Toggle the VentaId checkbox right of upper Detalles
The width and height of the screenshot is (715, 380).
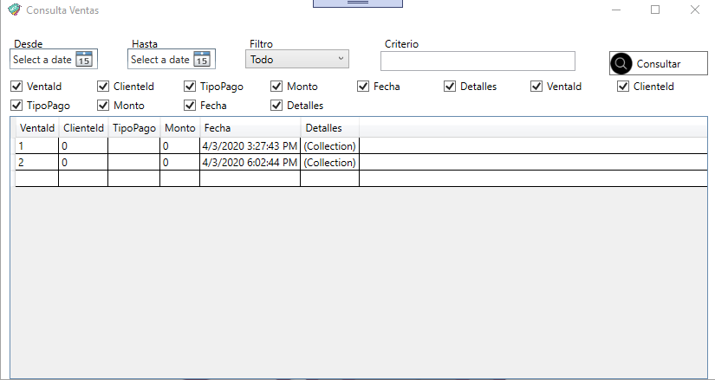click(536, 86)
